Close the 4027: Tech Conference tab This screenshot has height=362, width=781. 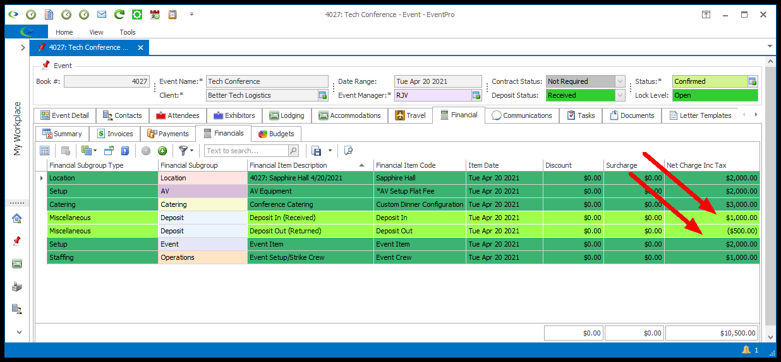point(140,47)
